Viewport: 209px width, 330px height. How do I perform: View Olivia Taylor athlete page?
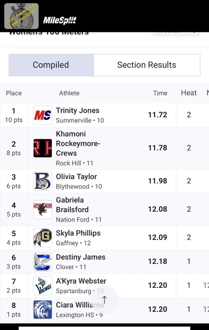(x=76, y=177)
